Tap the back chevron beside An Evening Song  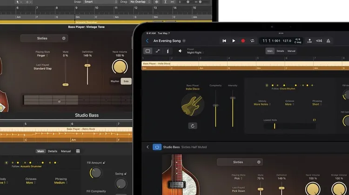click(147, 41)
